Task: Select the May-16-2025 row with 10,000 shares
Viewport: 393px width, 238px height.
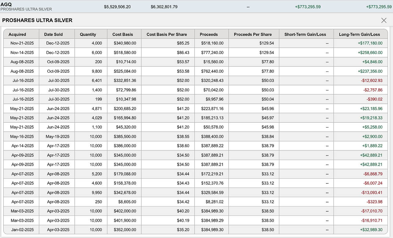Action: click(21, 136)
